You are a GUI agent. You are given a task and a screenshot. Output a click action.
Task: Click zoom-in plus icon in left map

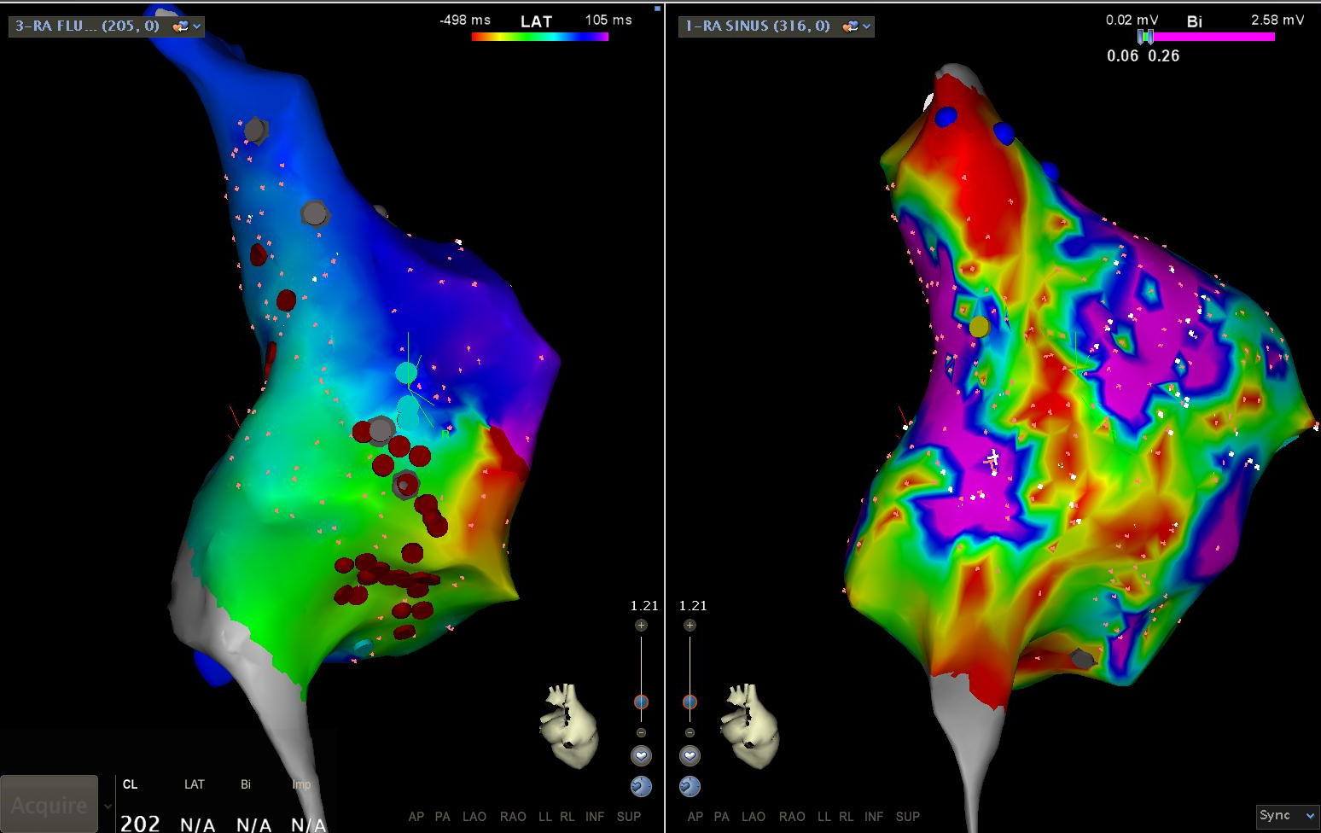click(641, 626)
